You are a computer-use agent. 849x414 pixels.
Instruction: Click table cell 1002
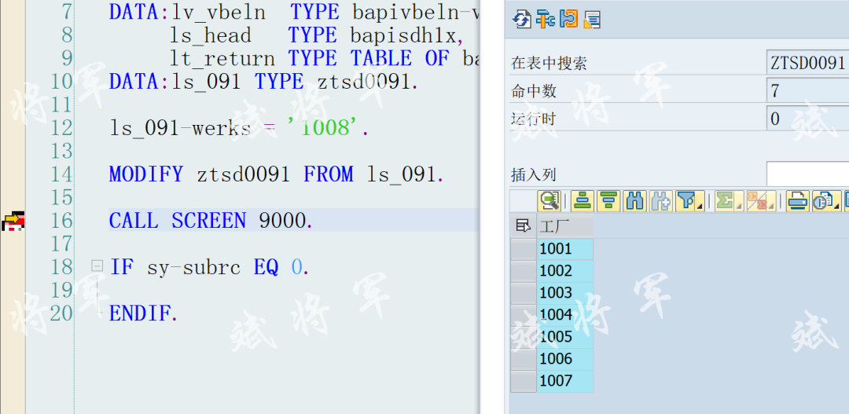[x=565, y=270]
